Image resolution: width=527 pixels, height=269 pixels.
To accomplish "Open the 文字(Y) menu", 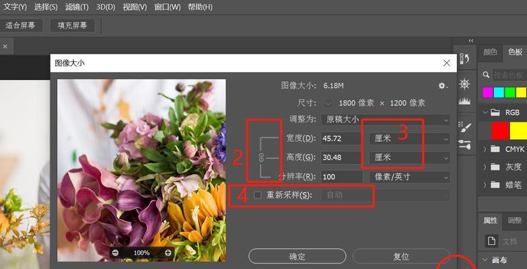I will (x=14, y=7).
